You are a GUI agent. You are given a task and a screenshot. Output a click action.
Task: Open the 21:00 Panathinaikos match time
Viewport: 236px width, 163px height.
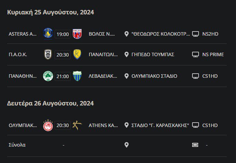pos(62,76)
